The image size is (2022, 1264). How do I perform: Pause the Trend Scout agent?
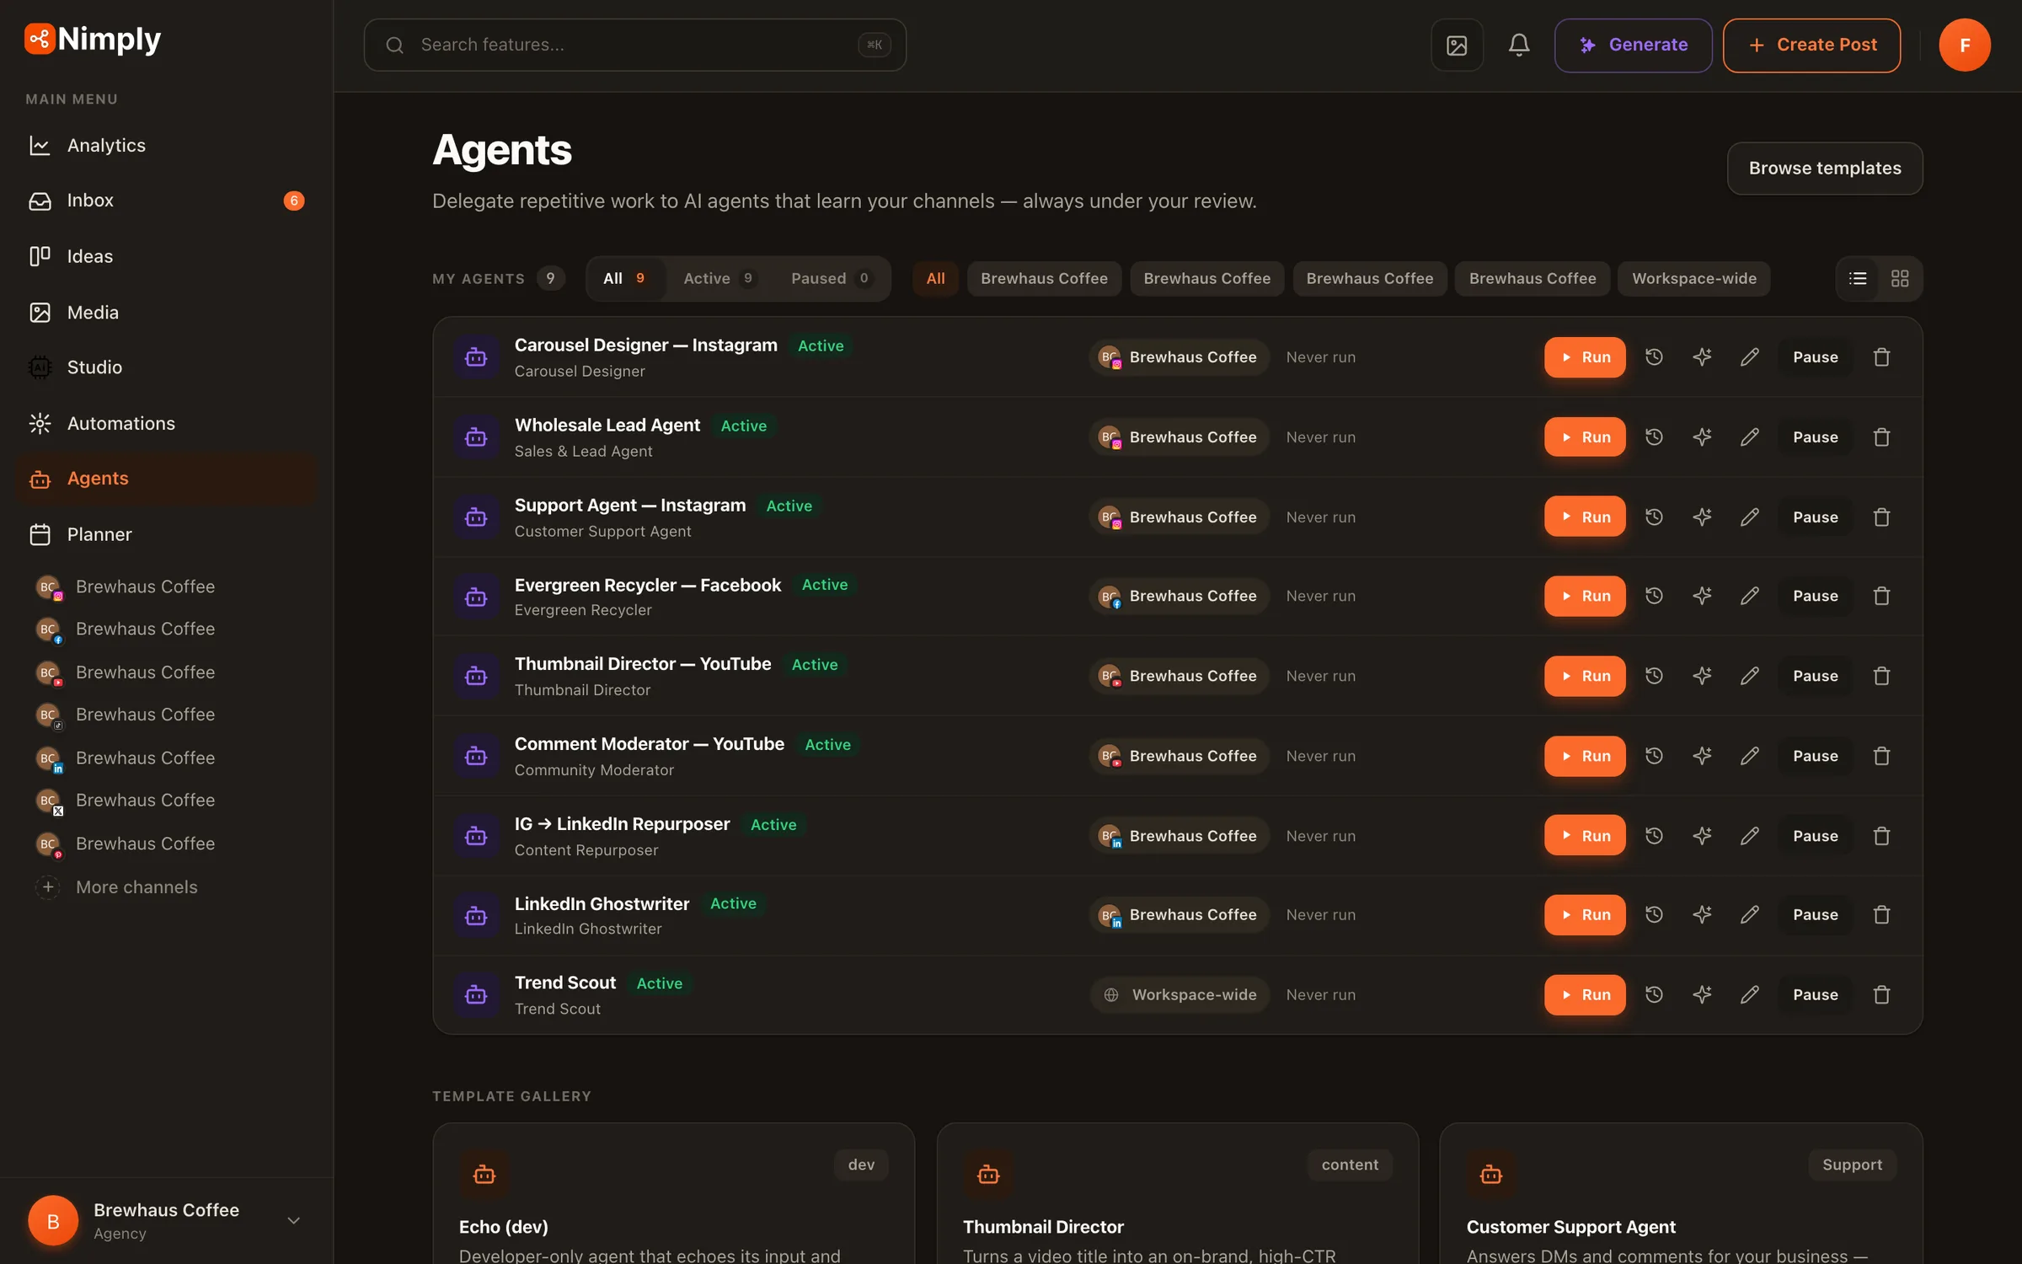(x=1815, y=994)
